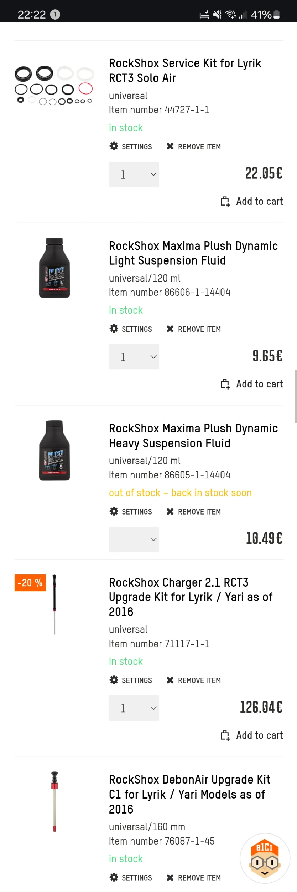
Task: Click remove X for Charger 2.1 RCT3 Kit
Action: point(170,680)
